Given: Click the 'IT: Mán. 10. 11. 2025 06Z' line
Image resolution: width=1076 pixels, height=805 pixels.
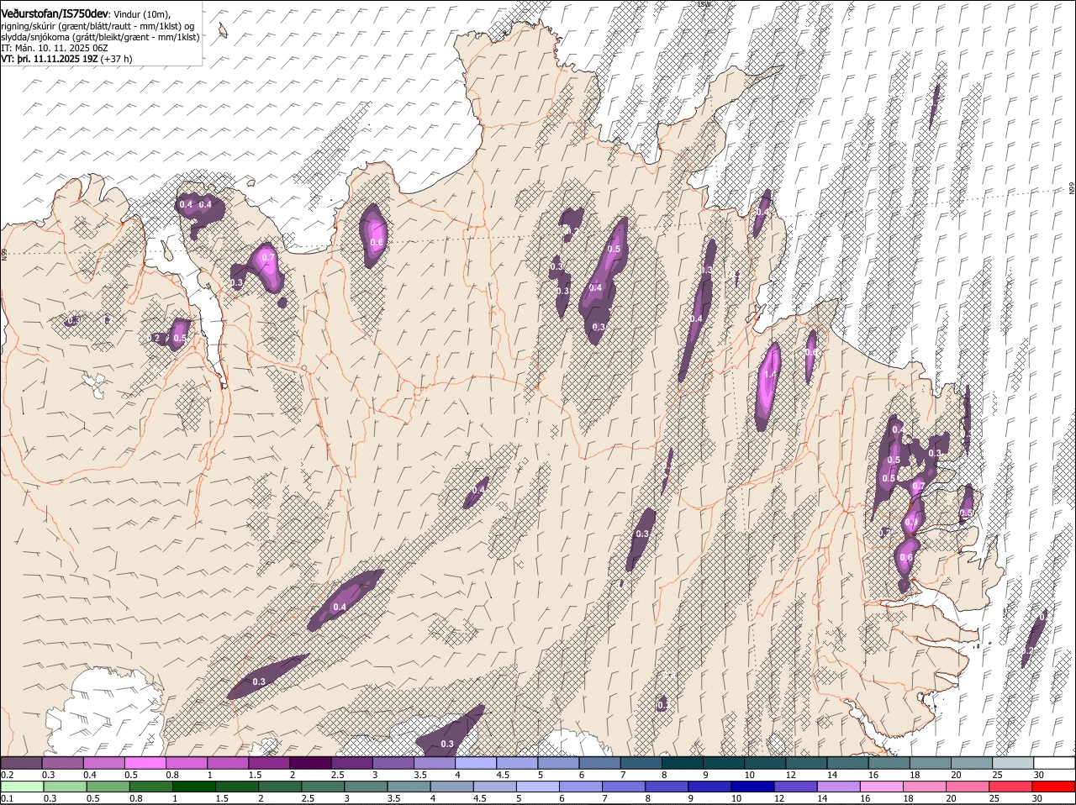Looking at the screenshot, I should [x=55, y=49].
